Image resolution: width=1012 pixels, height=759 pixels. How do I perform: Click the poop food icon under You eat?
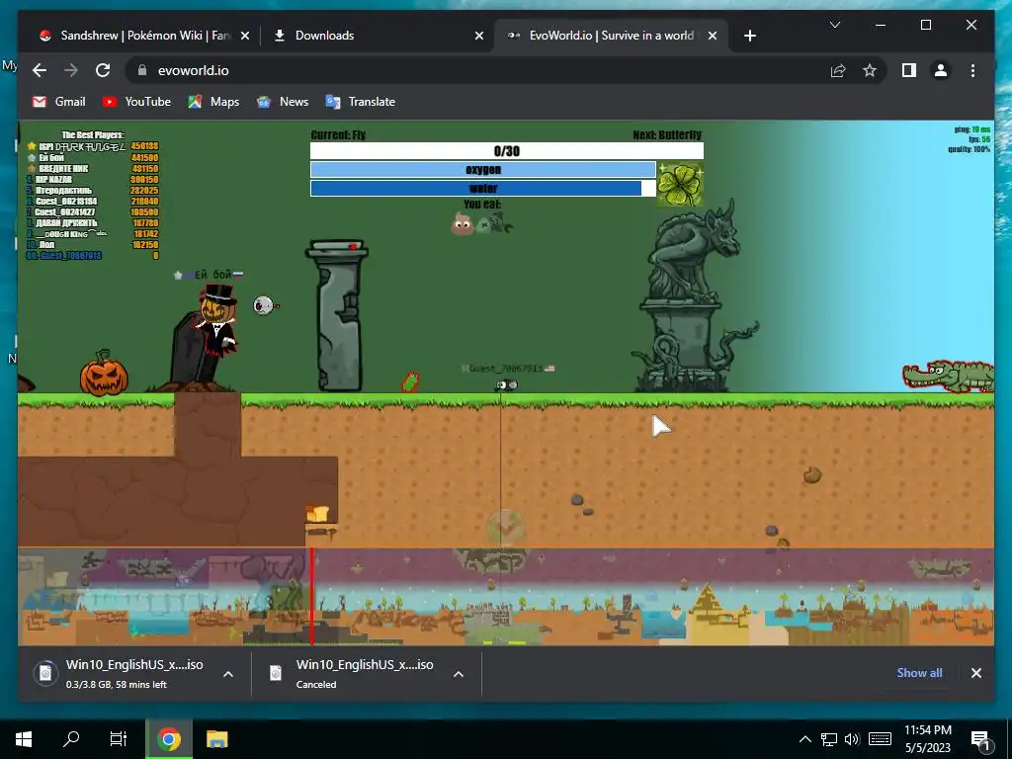(463, 224)
